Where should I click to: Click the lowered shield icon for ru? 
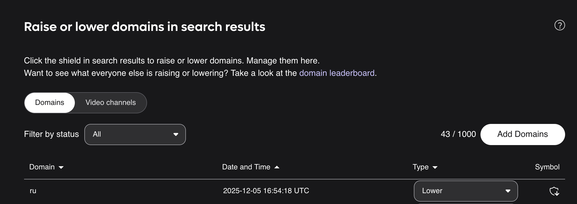(554, 191)
